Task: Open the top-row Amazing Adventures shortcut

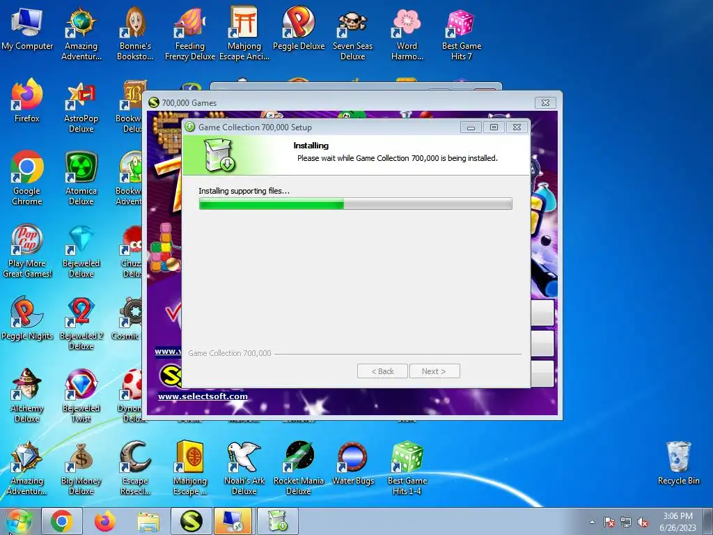Action: click(81, 33)
